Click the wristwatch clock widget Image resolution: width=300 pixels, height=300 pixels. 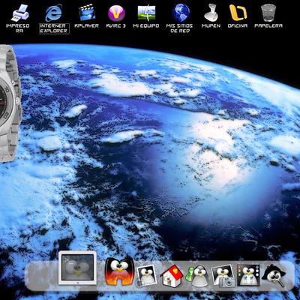[x=10, y=103]
